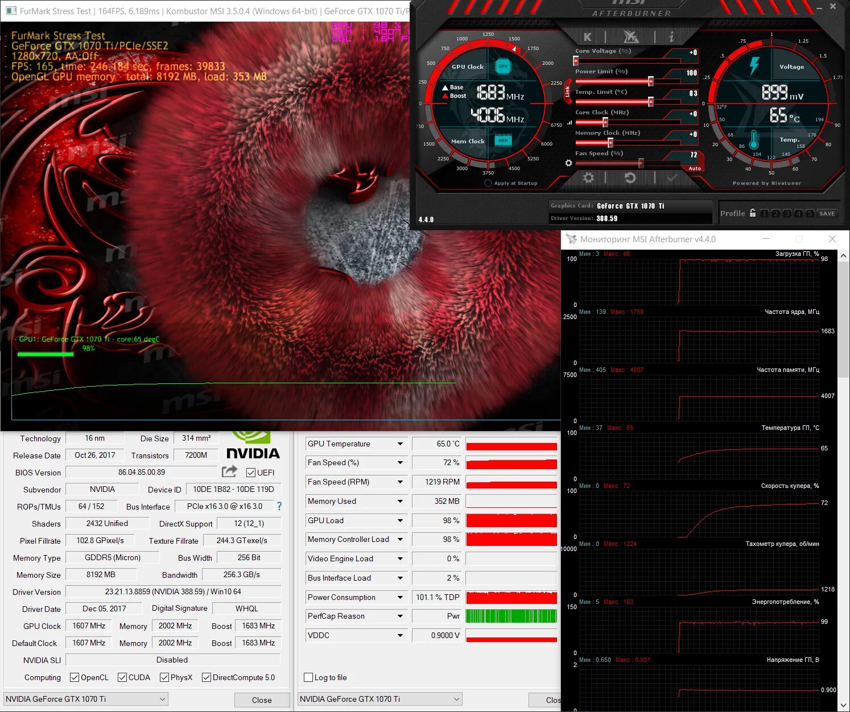The width and height of the screenshot is (850, 712).
Task: Open the GPU Temperature sensor dropdown
Action: pos(400,444)
